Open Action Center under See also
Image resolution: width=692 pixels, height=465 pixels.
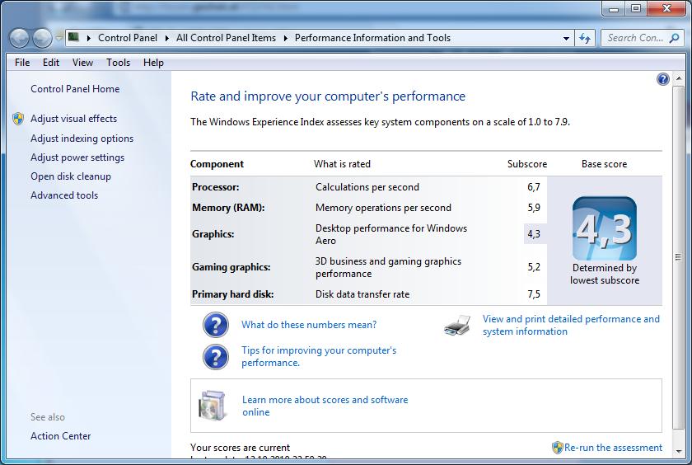[x=60, y=436]
